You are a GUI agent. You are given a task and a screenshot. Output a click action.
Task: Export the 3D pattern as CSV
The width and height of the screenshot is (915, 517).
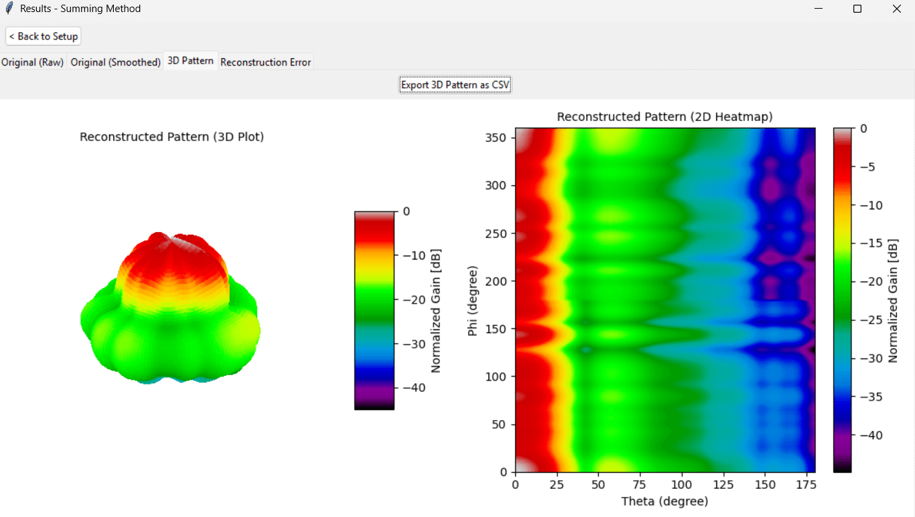(455, 85)
